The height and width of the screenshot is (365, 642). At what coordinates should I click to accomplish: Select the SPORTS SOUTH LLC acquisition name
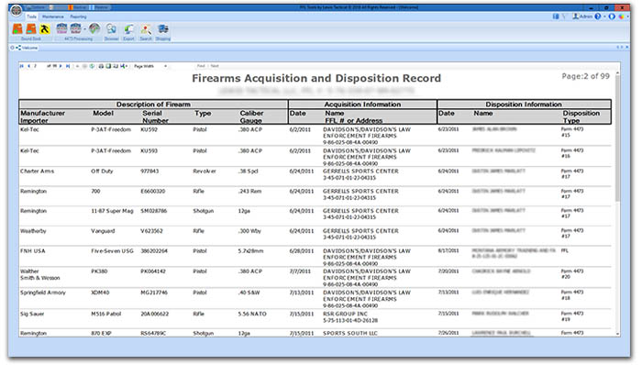point(350,333)
